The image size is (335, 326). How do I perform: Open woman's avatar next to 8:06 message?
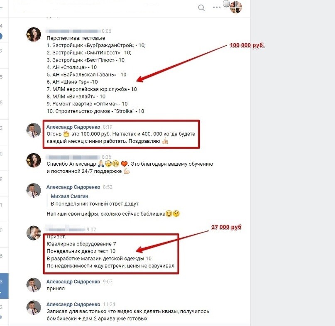coord(34,34)
